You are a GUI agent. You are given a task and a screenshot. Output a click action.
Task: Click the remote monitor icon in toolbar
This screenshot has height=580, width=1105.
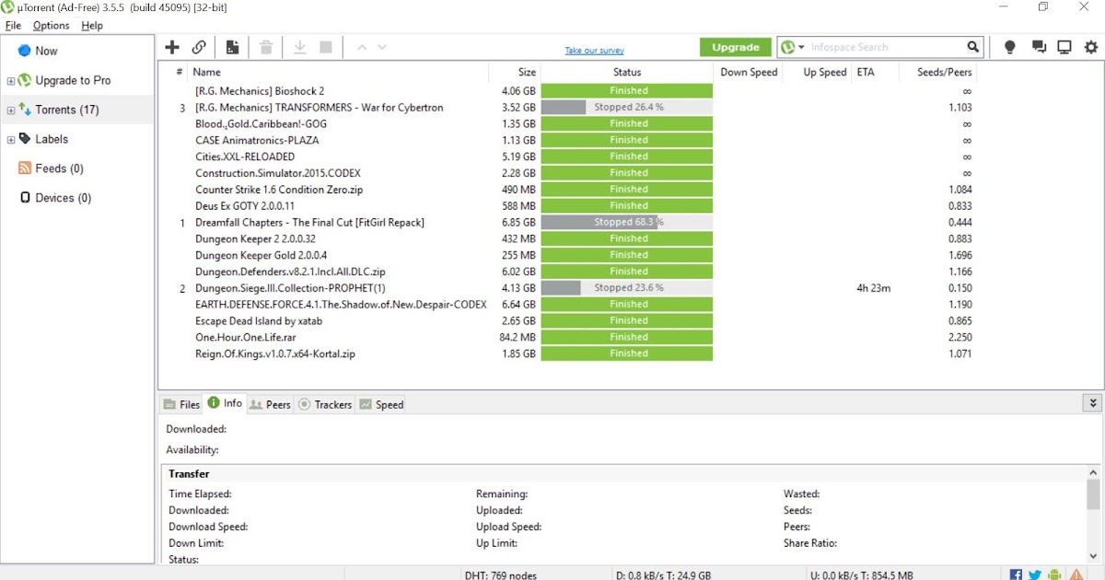tap(1064, 47)
